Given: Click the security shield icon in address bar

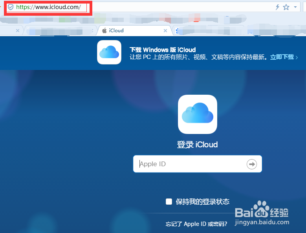Looking at the screenshot, I should click(x=11, y=7).
